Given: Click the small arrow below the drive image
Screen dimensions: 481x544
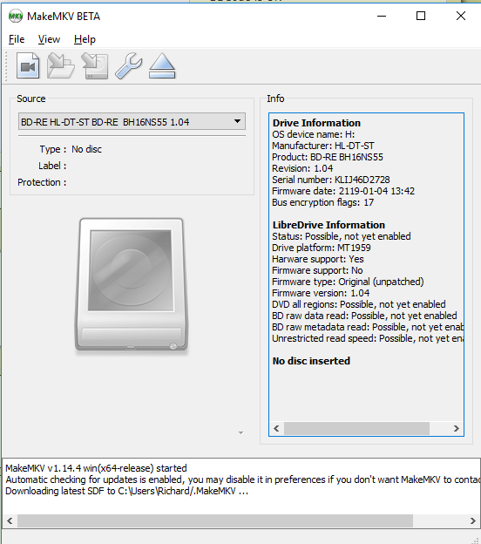Looking at the screenshot, I should pos(240,432).
